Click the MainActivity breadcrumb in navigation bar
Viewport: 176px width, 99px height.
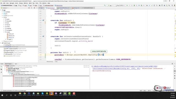point(59,5)
